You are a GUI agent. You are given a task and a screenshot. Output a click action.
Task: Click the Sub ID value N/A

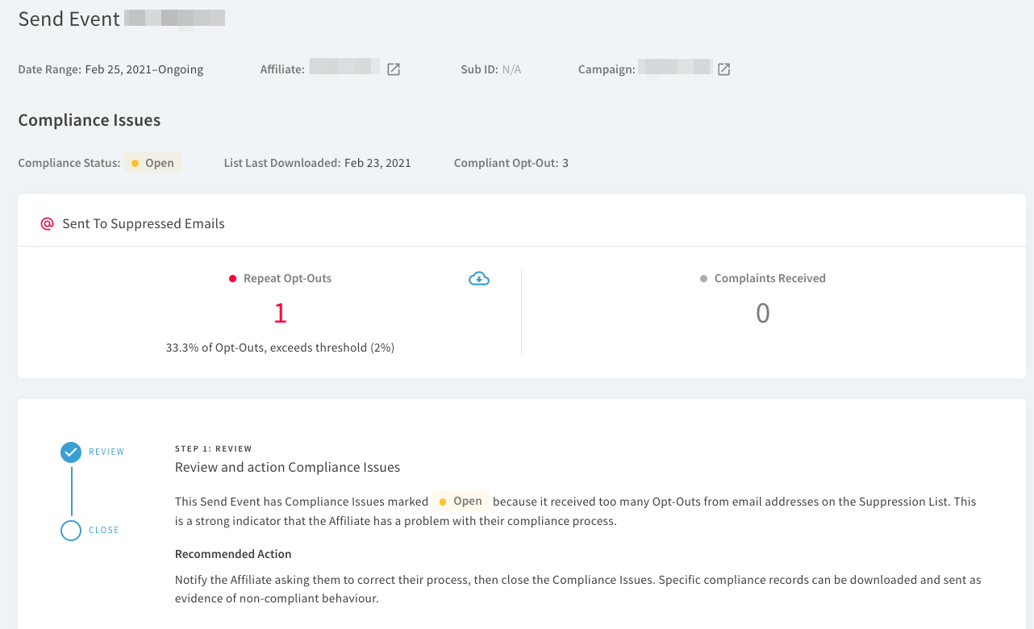click(512, 69)
